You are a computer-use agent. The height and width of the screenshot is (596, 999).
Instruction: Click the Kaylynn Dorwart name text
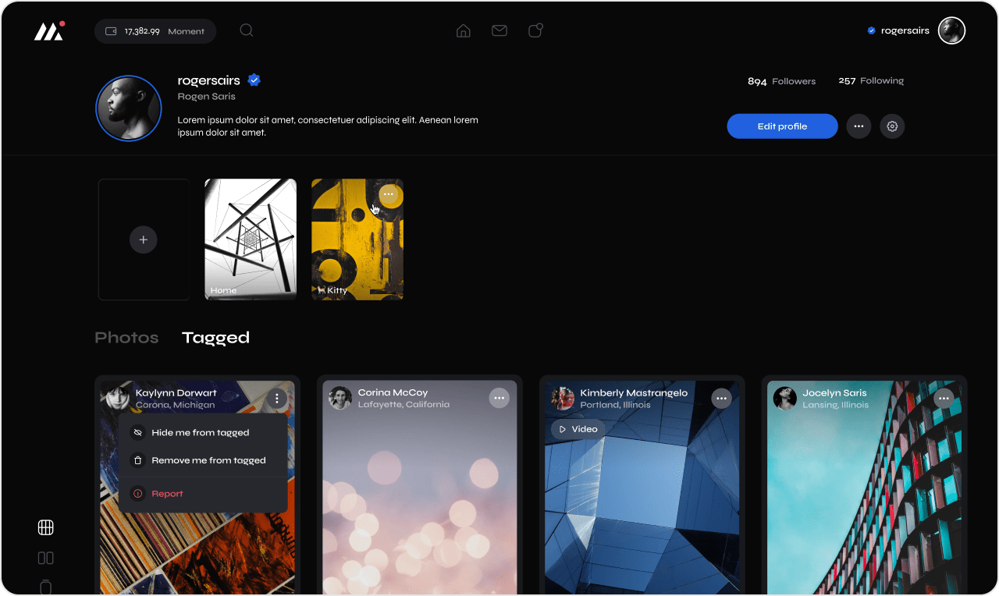pos(176,393)
